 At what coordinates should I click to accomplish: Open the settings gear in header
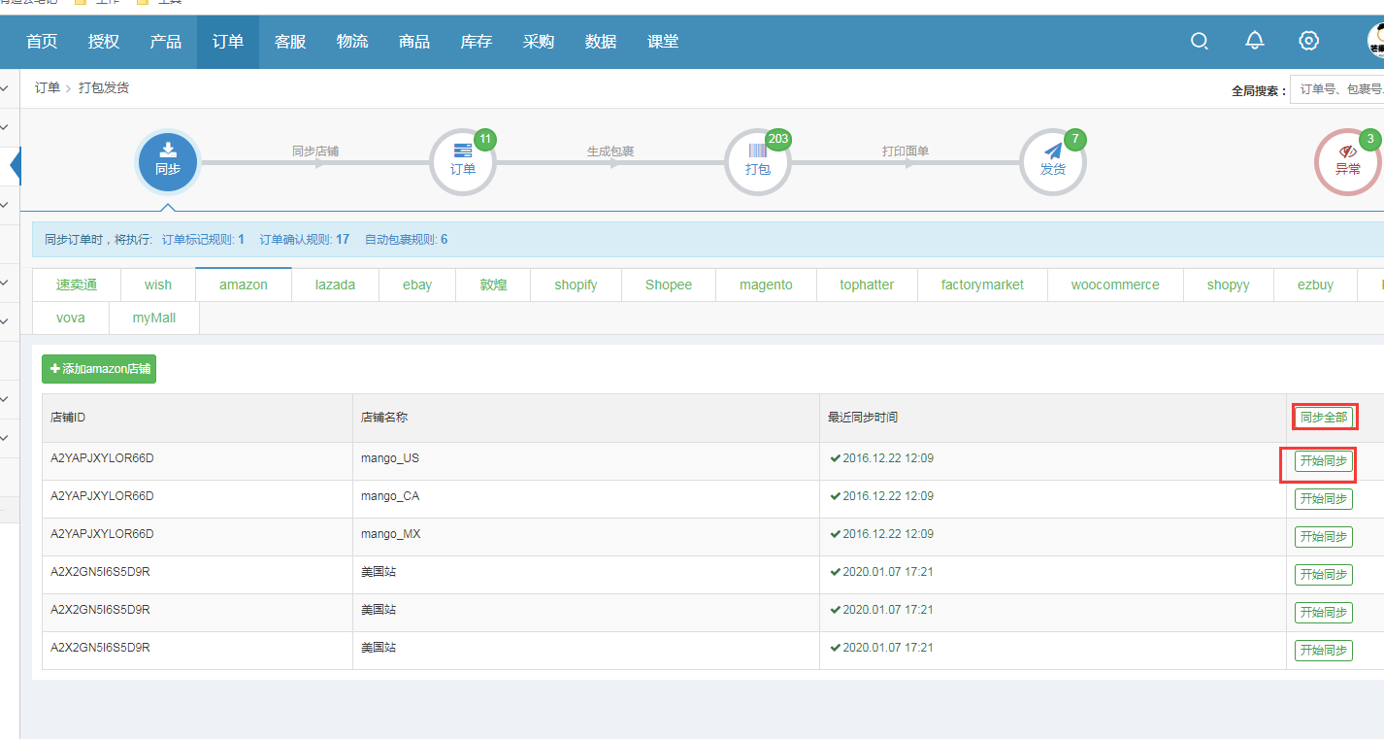pos(1309,41)
